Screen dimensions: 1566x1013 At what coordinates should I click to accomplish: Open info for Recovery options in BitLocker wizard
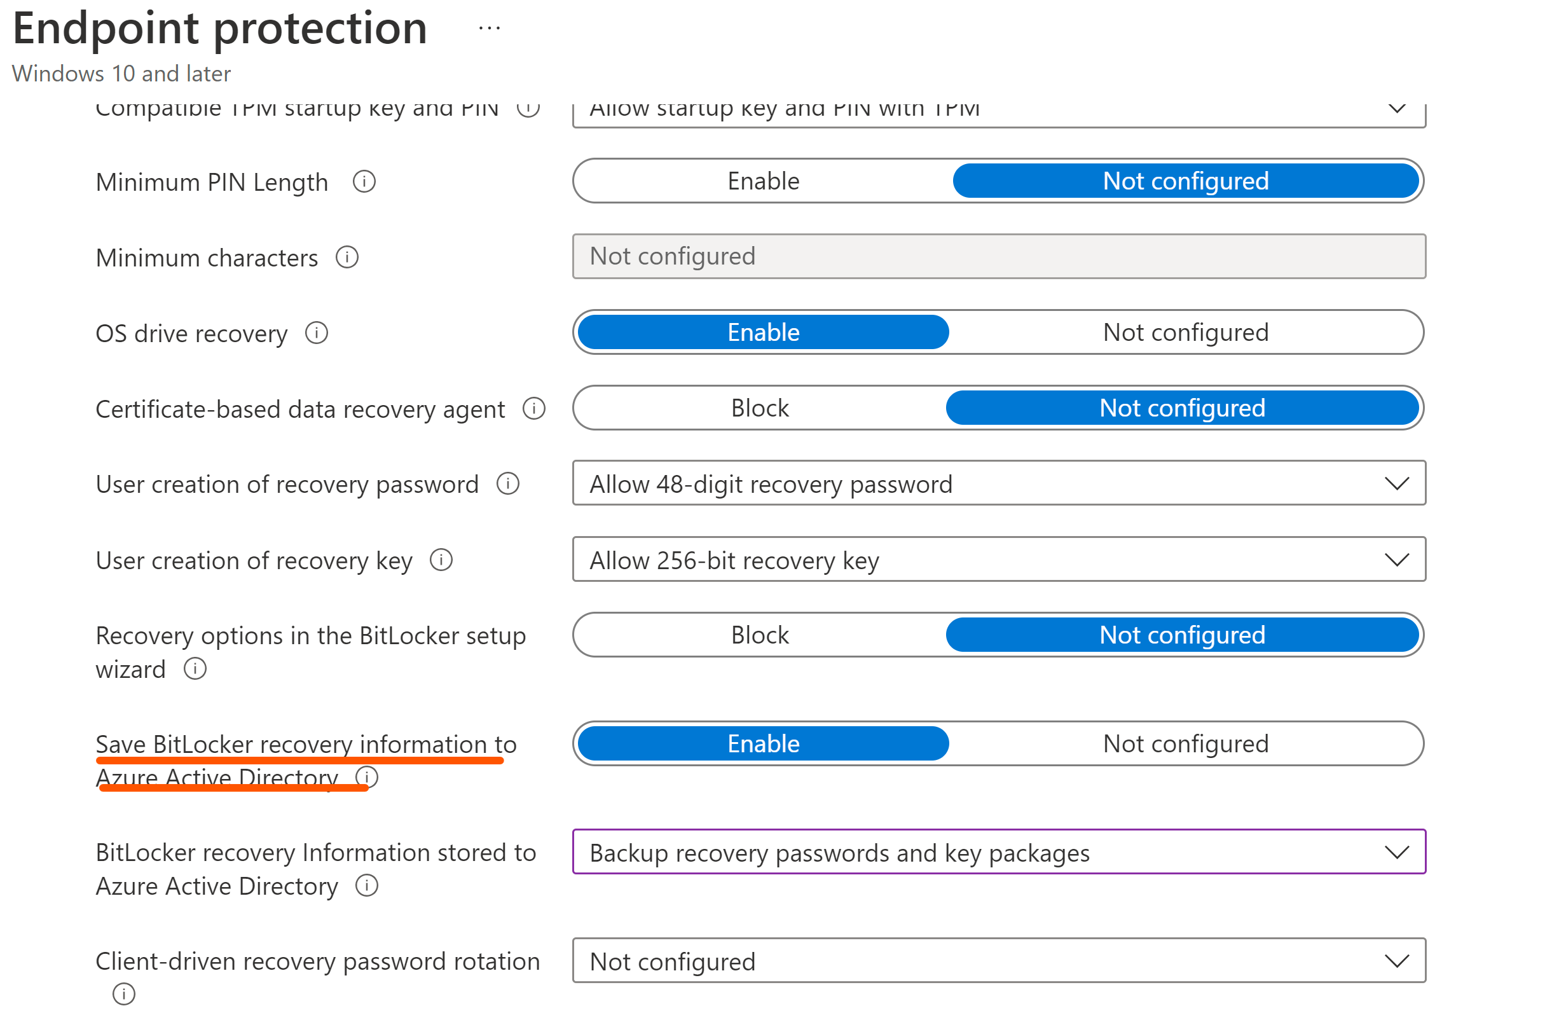point(195,669)
